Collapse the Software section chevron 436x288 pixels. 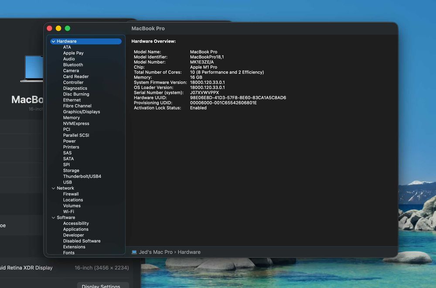point(53,218)
